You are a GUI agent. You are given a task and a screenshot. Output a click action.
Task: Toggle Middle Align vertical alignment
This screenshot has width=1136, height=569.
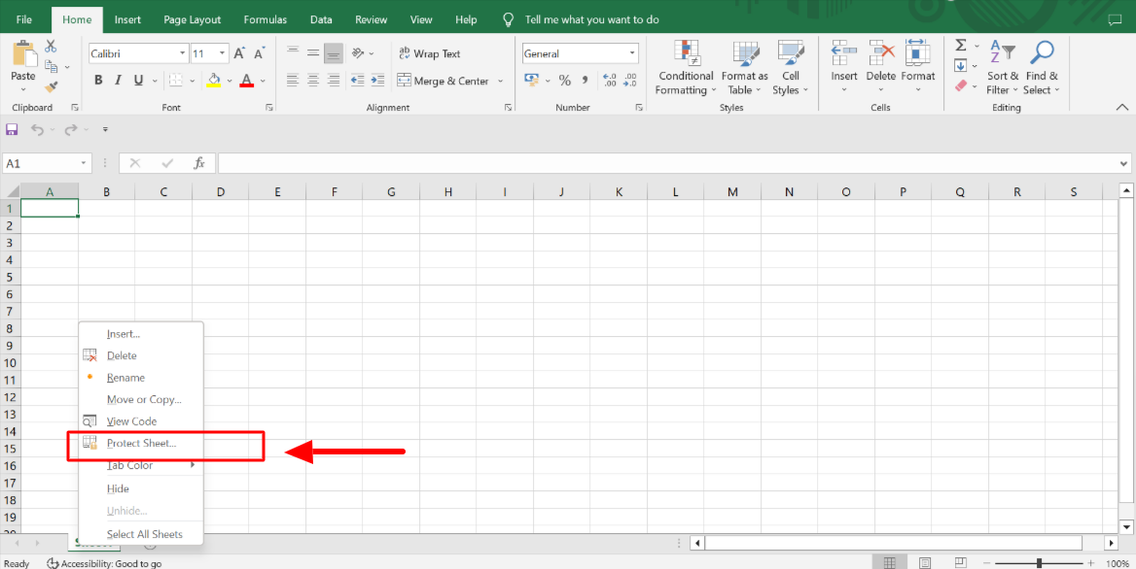[313, 53]
